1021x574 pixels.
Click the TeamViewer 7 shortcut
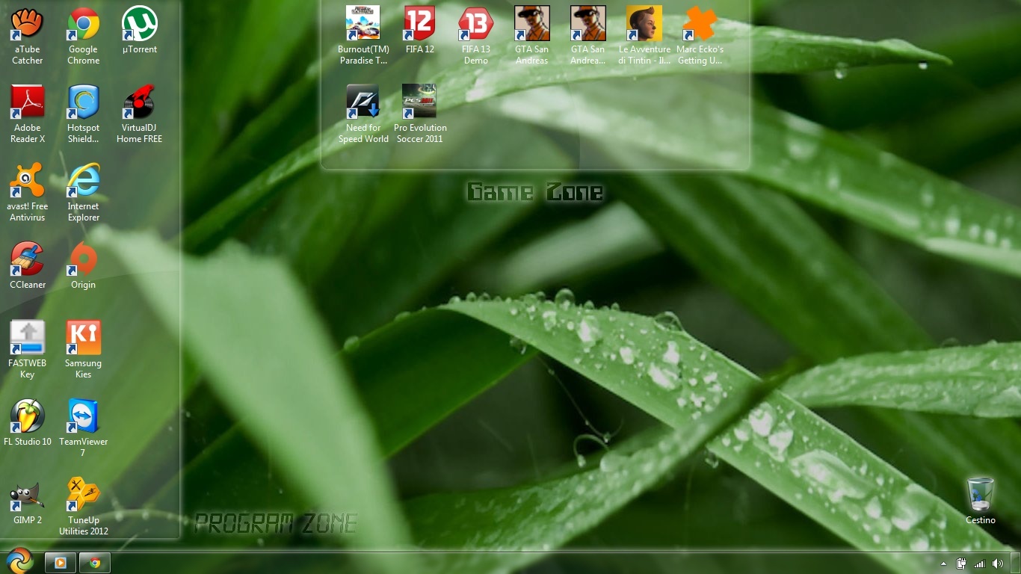(x=84, y=428)
